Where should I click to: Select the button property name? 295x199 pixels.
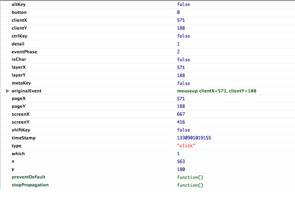tap(19, 12)
